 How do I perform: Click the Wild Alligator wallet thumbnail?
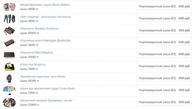pyautogui.click(x=9, y=55)
